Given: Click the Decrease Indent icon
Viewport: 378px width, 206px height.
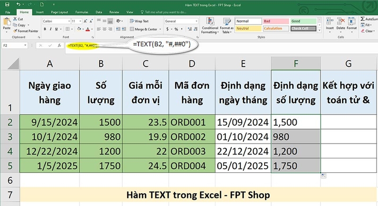Looking at the screenshot, I should pos(118,29).
